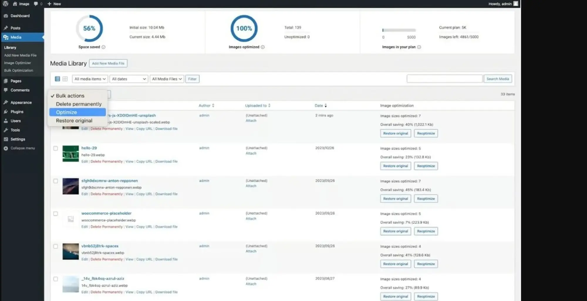This screenshot has height=301, width=587.
Task: Click the Images optimized info icon
Action: click(x=263, y=47)
